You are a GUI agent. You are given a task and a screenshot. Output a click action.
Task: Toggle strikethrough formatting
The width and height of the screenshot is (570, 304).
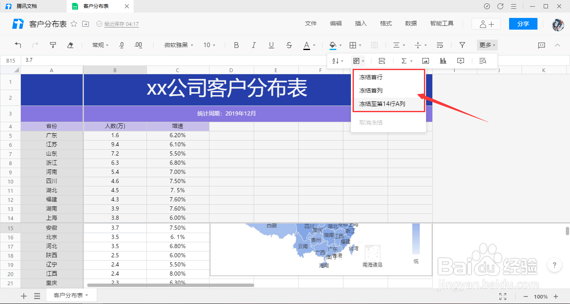289,45
